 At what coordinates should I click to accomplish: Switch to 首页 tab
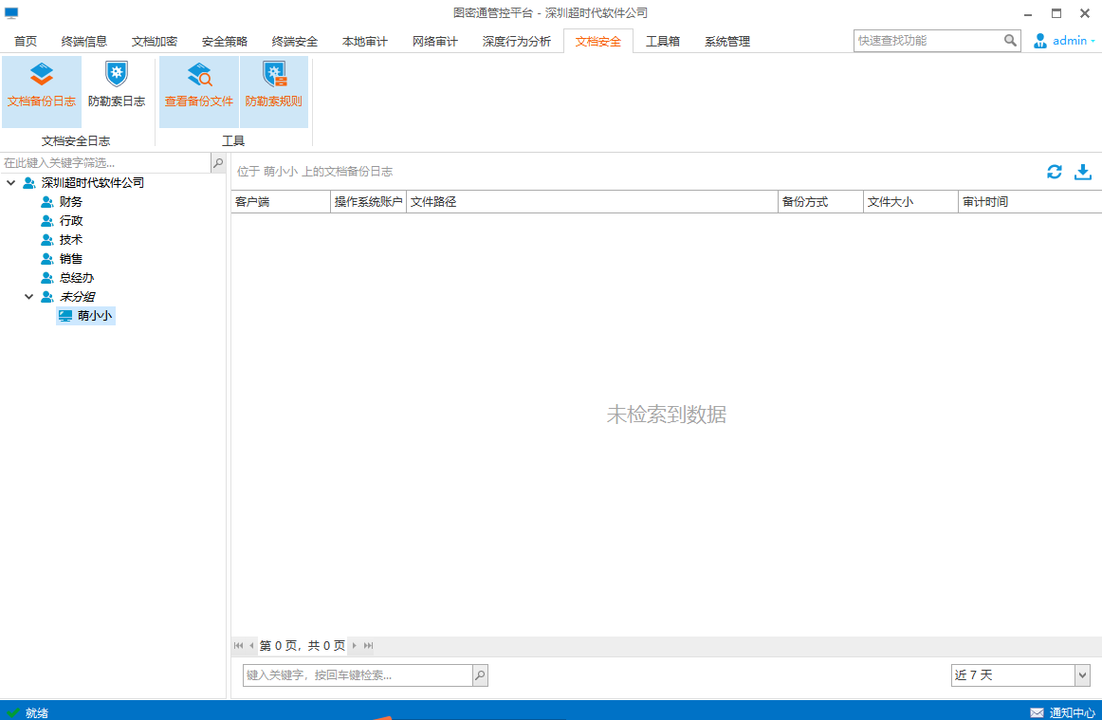[x=26, y=42]
